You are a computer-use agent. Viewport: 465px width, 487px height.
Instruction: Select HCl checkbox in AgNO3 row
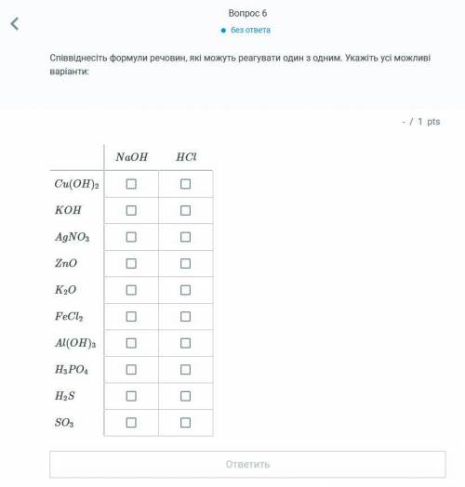186,237
